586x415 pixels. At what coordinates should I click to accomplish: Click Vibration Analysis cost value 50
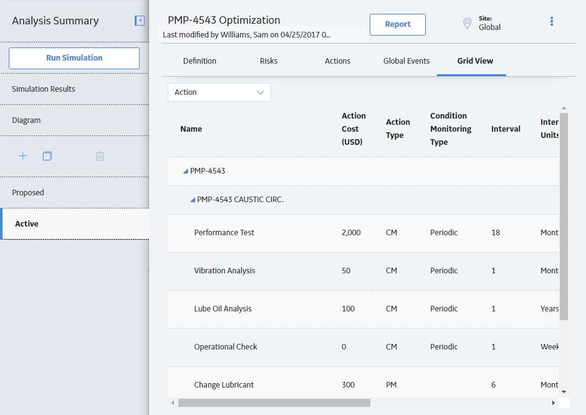[346, 271]
